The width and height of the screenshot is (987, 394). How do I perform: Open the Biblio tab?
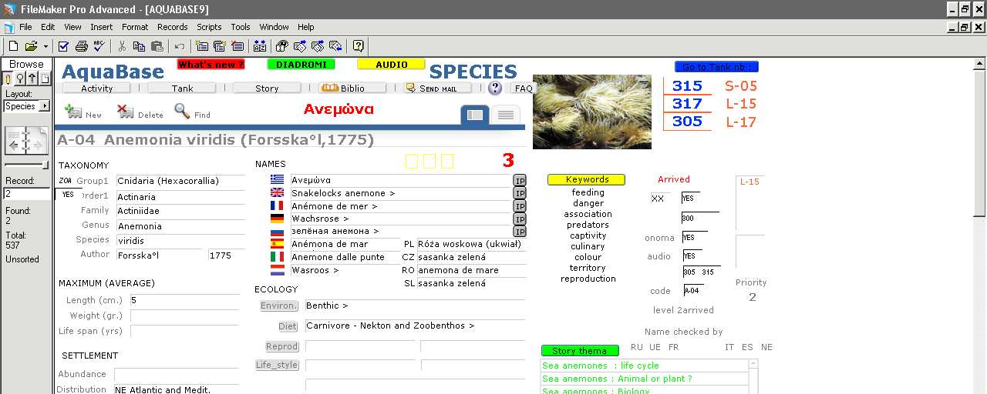click(x=352, y=88)
